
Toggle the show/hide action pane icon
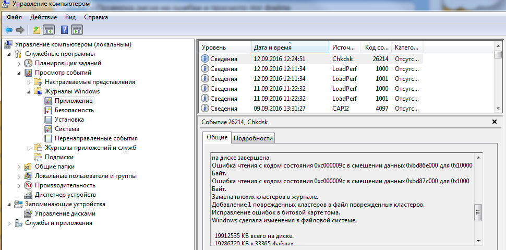point(77,30)
